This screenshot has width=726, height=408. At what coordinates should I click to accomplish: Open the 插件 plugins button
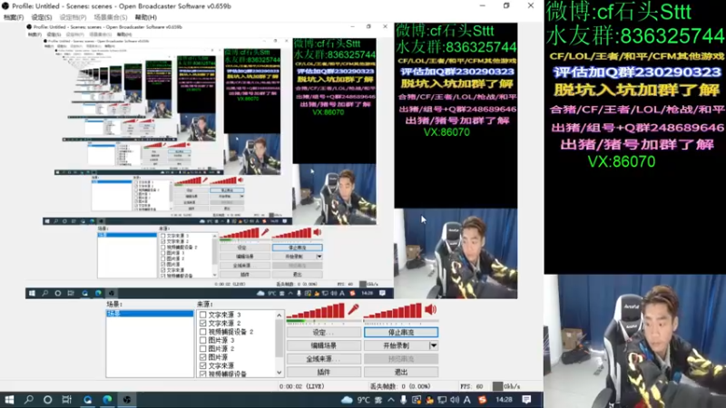tap(324, 372)
